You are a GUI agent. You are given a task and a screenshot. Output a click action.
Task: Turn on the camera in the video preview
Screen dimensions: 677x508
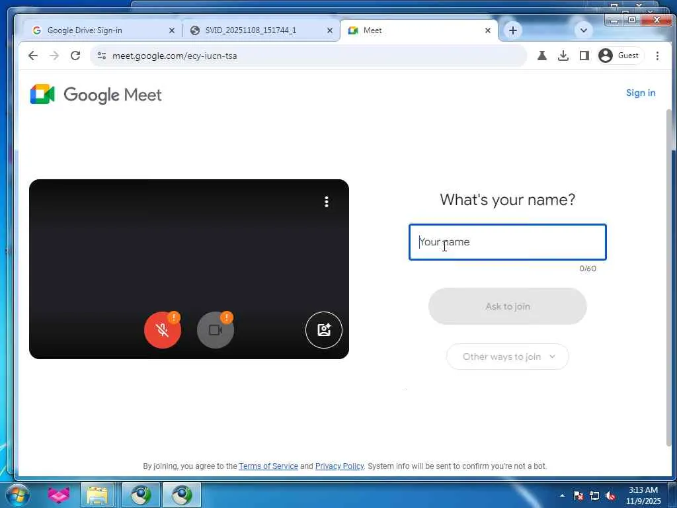[216, 330]
